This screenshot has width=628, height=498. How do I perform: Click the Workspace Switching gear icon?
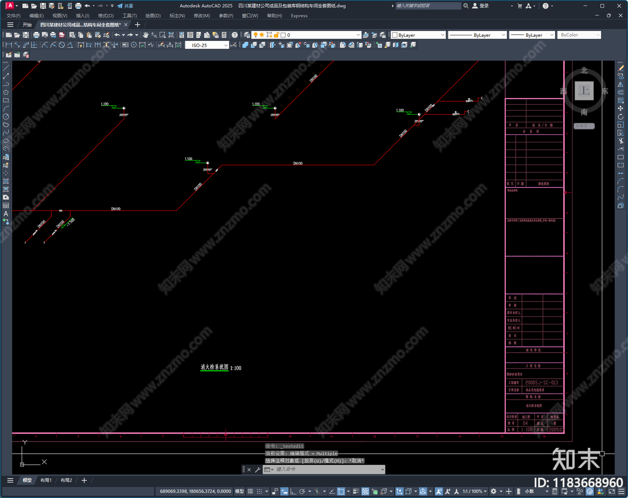[x=494, y=491]
